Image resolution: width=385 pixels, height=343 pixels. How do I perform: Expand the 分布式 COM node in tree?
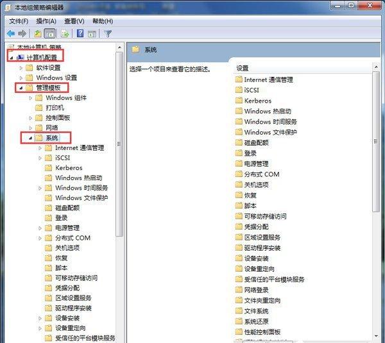[40, 238]
